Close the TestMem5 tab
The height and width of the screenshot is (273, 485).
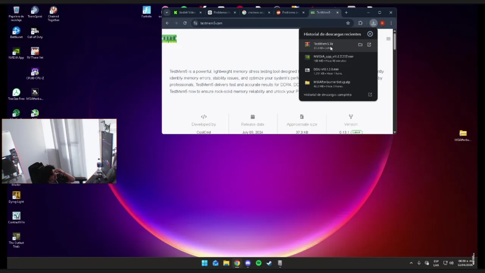click(x=337, y=13)
